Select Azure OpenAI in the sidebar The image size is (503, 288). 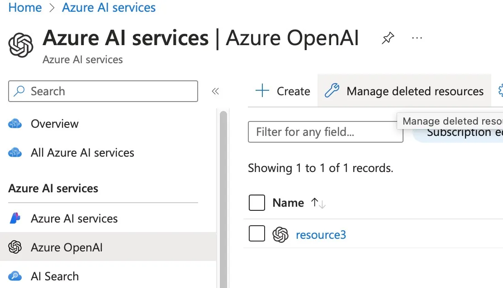[x=66, y=247]
